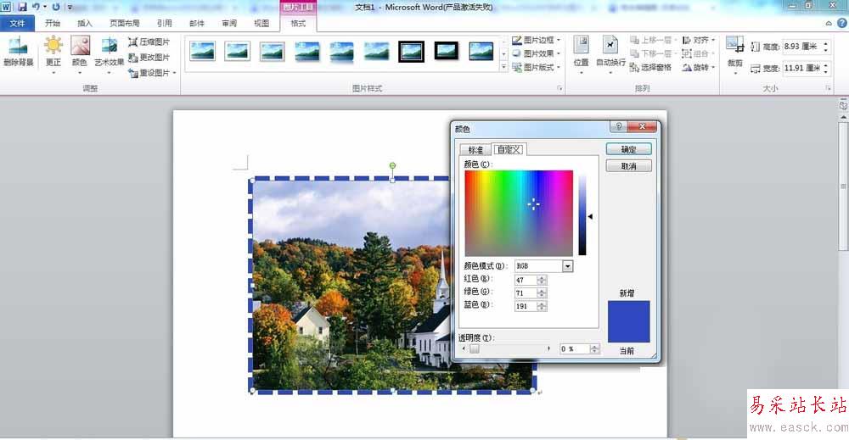Open the Align (对齐) menu

pyautogui.click(x=699, y=40)
